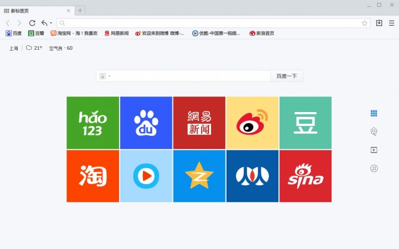Open the 豆瓣 bookmark

tap(36, 33)
